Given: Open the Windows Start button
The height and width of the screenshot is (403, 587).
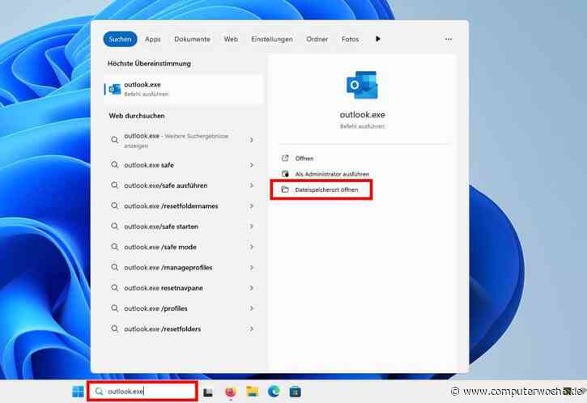Looking at the screenshot, I should (x=78, y=392).
